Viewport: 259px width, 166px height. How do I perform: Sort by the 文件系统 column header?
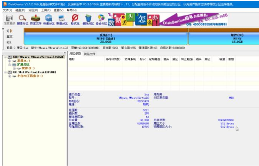[130, 59]
